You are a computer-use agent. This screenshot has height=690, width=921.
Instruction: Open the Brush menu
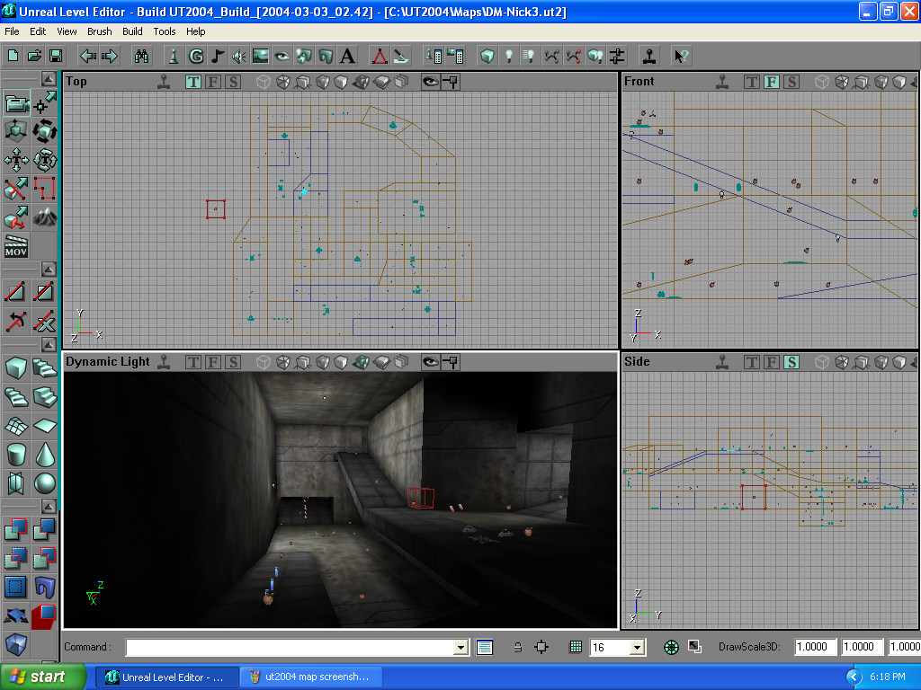[99, 31]
